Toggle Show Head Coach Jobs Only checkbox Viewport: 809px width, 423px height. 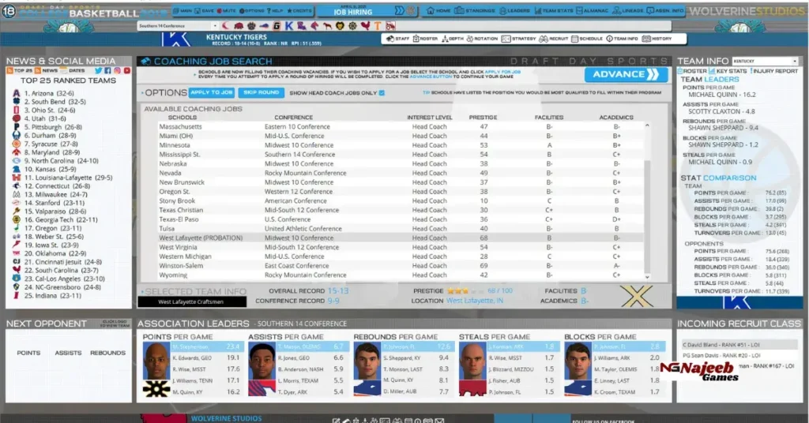[x=382, y=93]
